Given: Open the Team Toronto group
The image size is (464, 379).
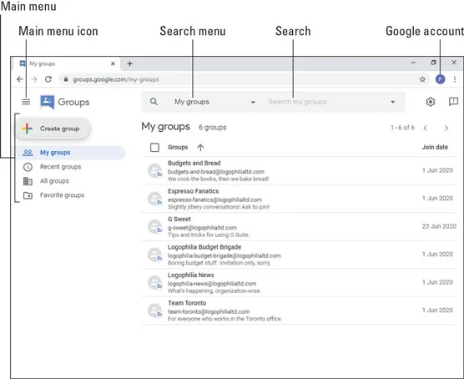Looking at the screenshot, I should click(299, 311).
